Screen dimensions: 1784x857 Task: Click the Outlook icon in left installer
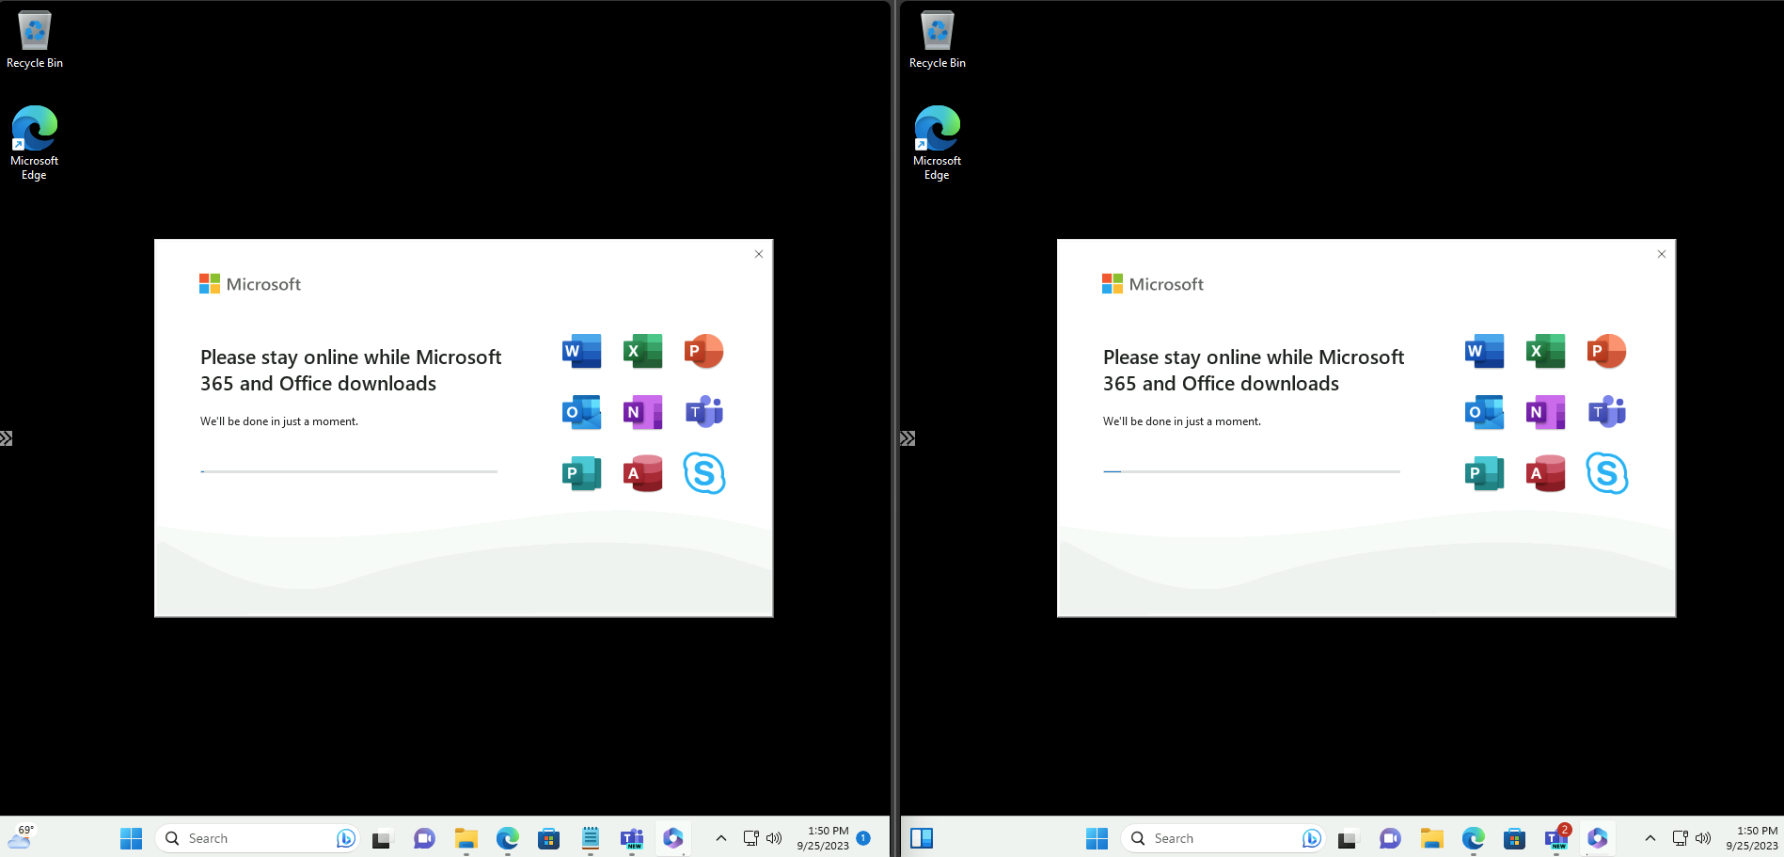tap(581, 412)
